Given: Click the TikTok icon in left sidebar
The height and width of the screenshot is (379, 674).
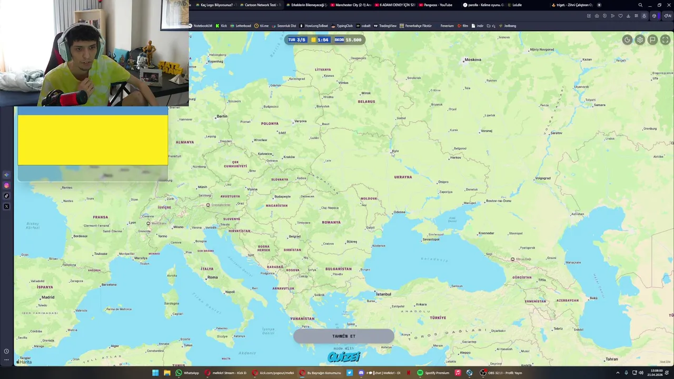Looking at the screenshot, I should tap(6, 196).
